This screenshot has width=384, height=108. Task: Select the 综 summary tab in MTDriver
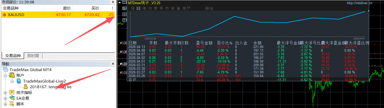click(x=133, y=8)
